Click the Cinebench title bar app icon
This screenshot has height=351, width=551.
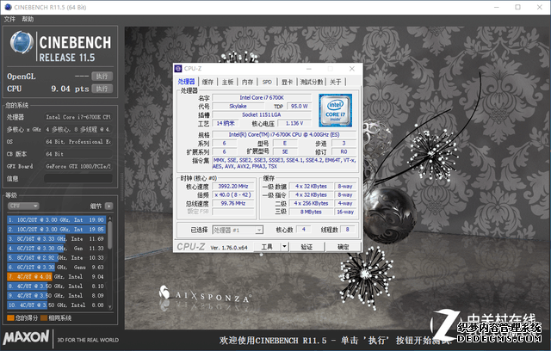8,7
